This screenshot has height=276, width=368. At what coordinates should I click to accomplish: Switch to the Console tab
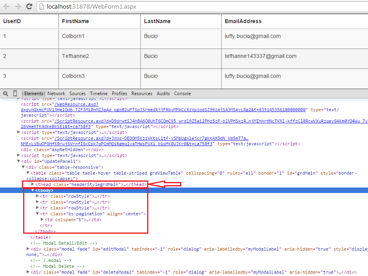(182, 94)
